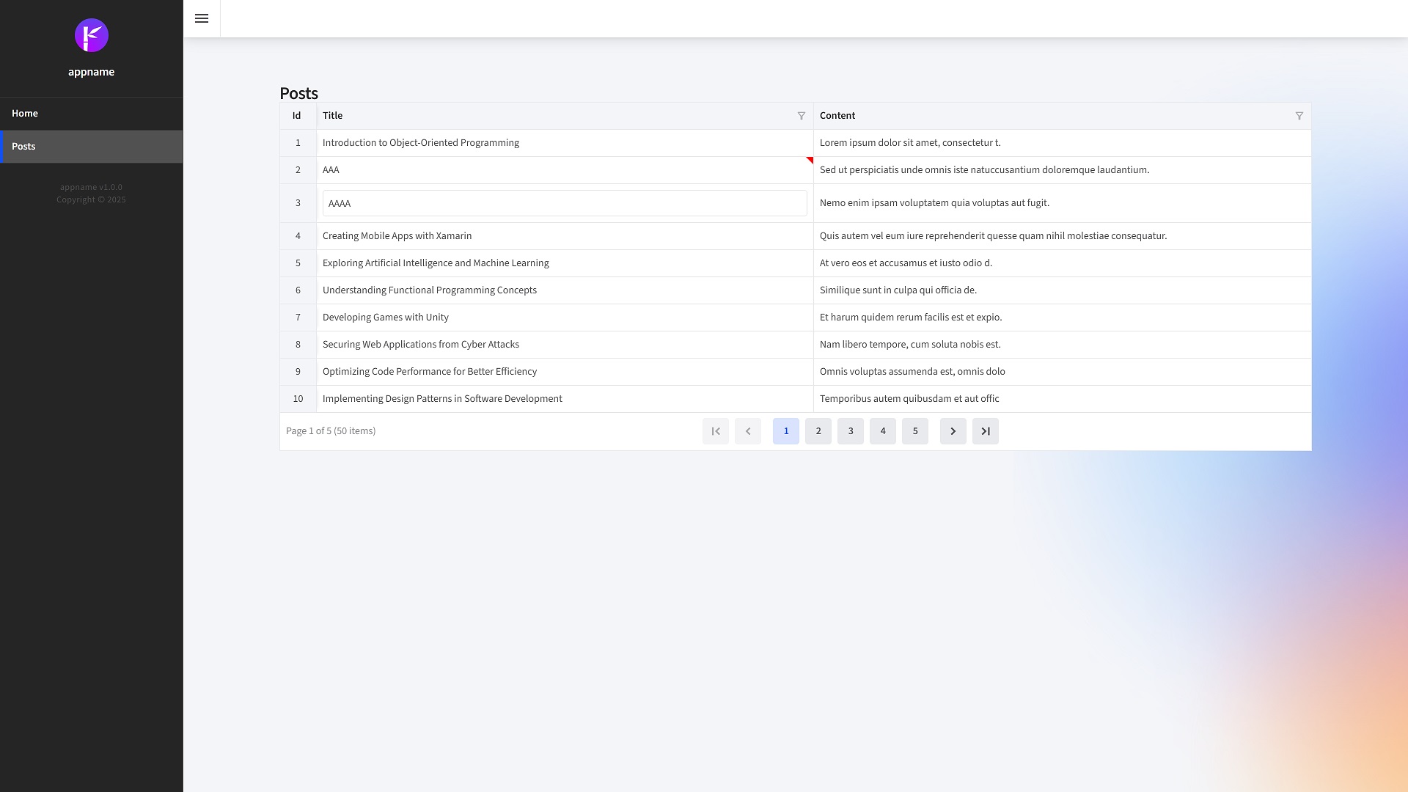The height and width of the screenshot is (792, 1408).
Task: Switch to page 2
Action: coord(818,431)
